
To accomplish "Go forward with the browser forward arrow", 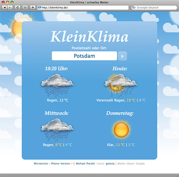I will tap(10, 7).
